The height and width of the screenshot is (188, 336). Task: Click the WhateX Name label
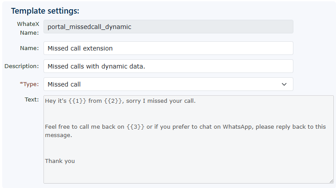[28, 28]
